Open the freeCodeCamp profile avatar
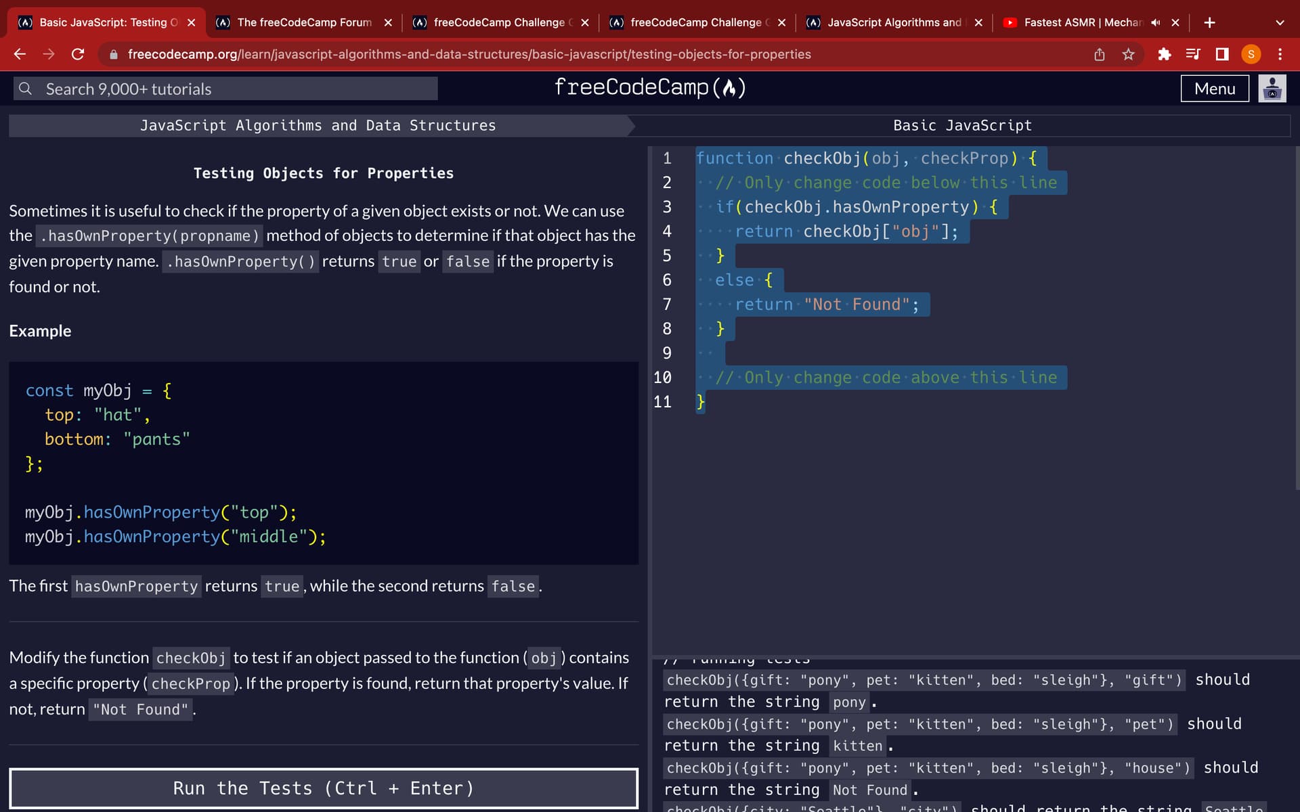This screenshot has height=812, width=1300. tap(1272, 89)
